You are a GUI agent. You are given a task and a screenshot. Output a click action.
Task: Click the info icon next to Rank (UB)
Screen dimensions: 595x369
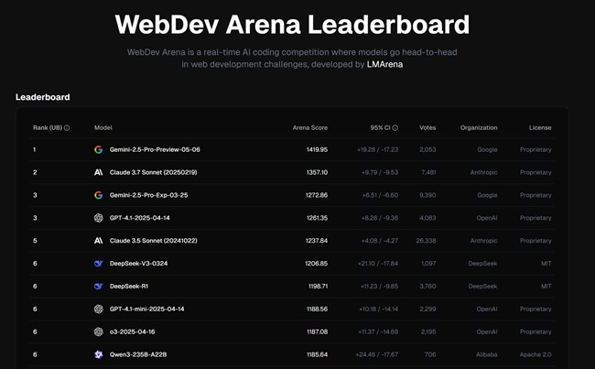[68, 128]
